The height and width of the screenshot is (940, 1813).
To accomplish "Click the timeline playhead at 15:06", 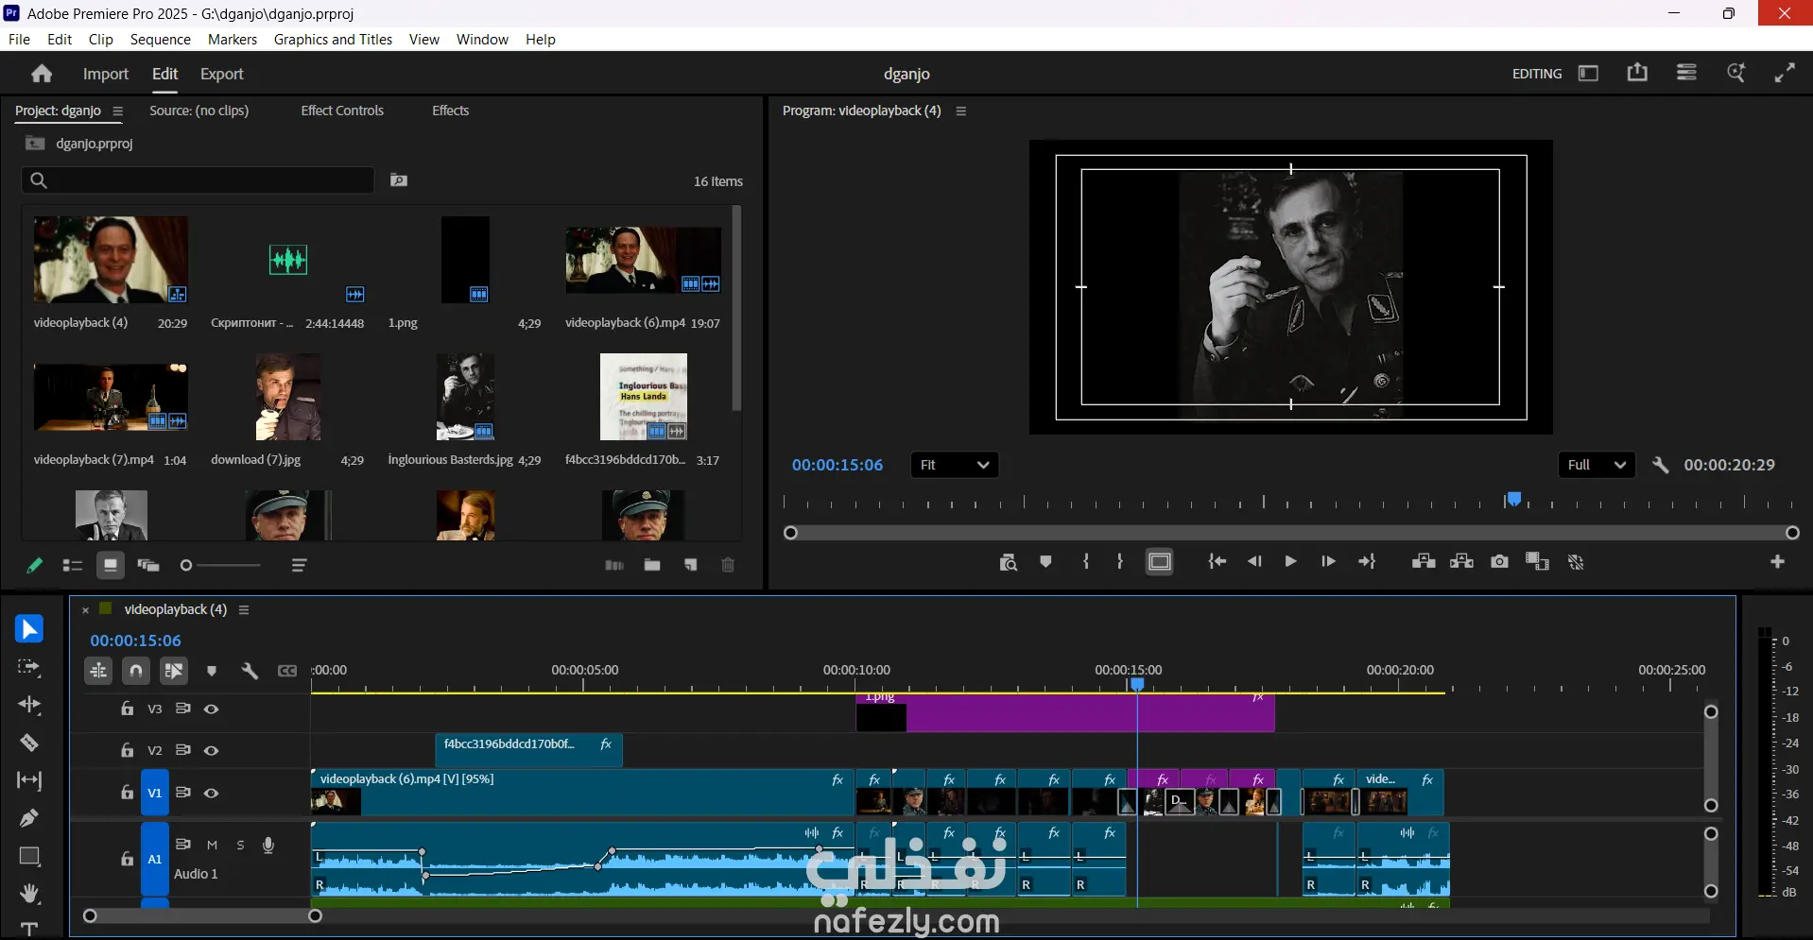I will click(1137, 683).
